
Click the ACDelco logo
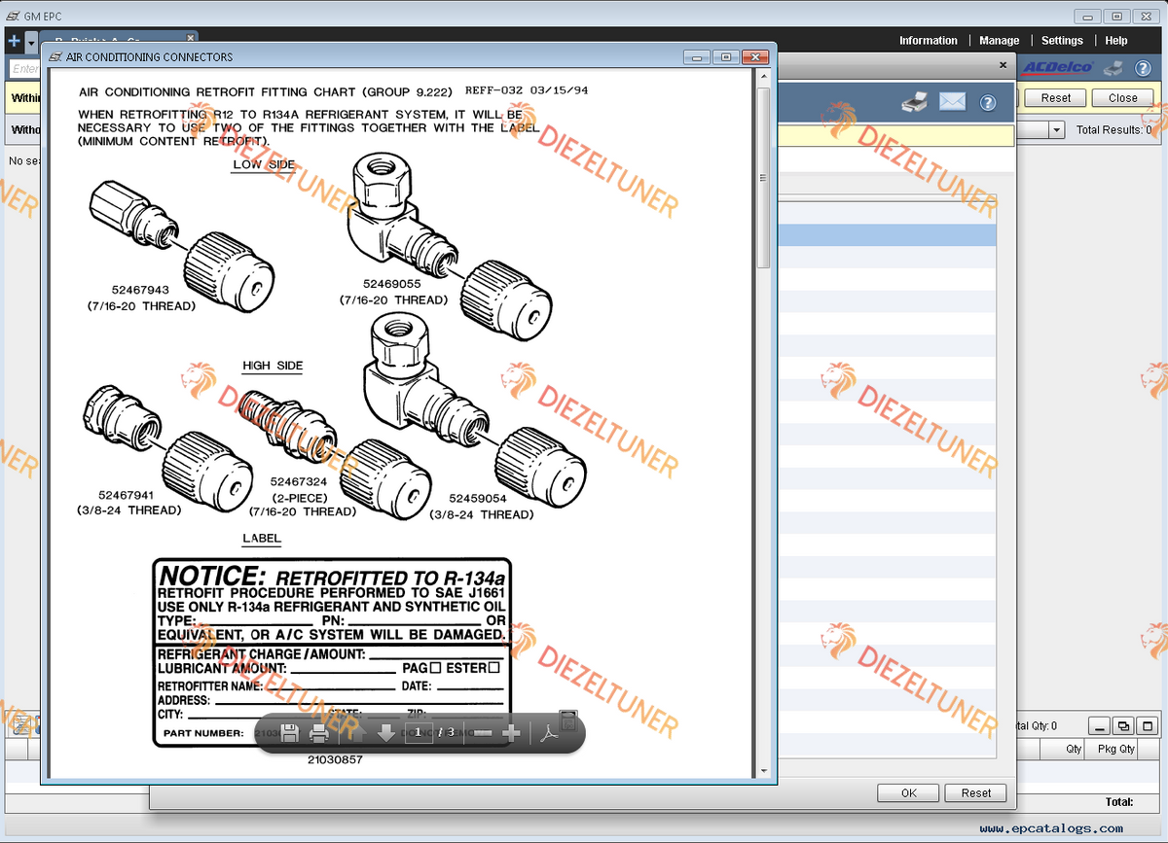[x=1058, y=67]
